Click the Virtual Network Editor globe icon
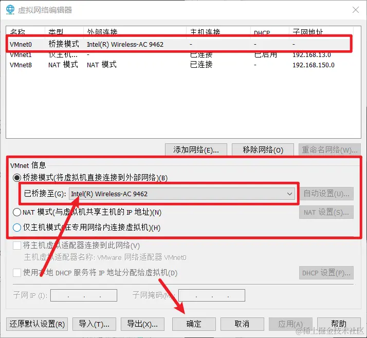367x338 pixels. click(x=10, y=10)
